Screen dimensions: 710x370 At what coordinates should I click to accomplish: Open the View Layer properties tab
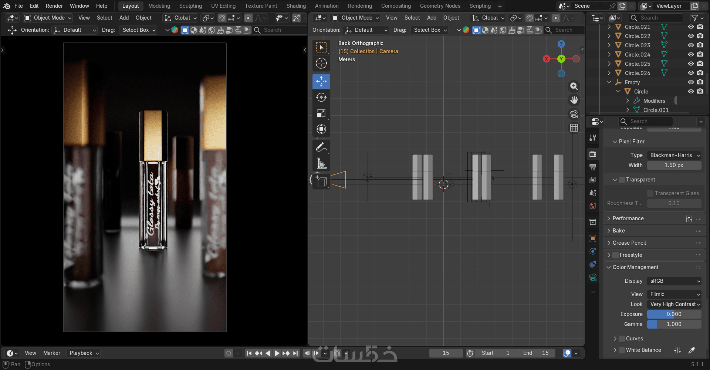tap(593, 180)
